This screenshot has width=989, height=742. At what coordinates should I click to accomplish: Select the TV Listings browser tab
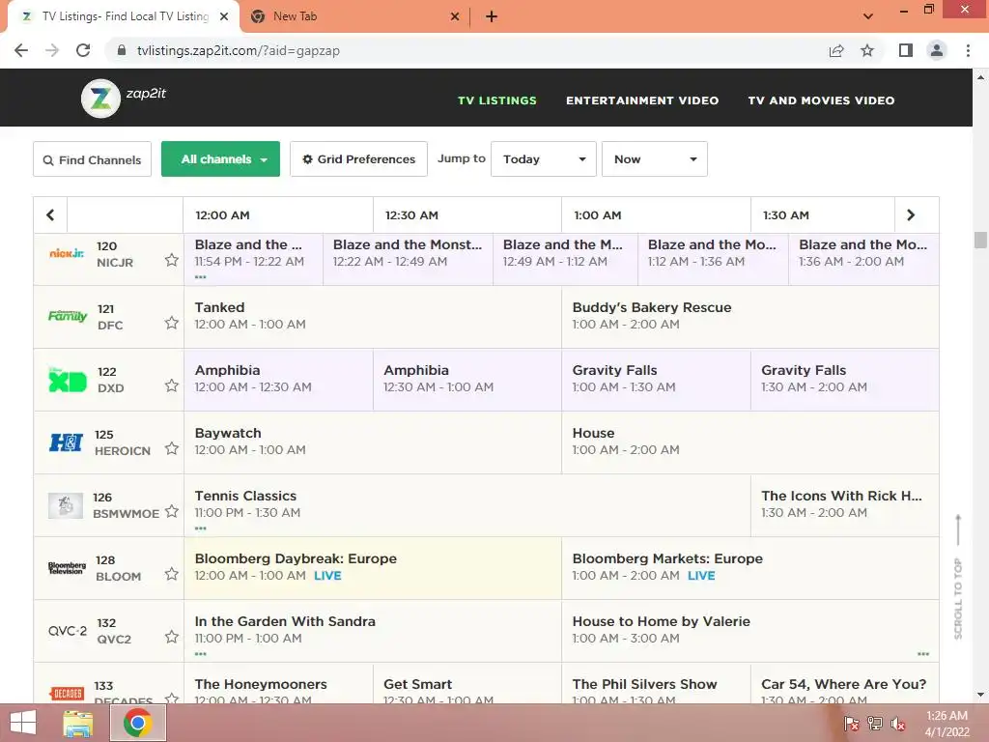[x=124, y=16]
